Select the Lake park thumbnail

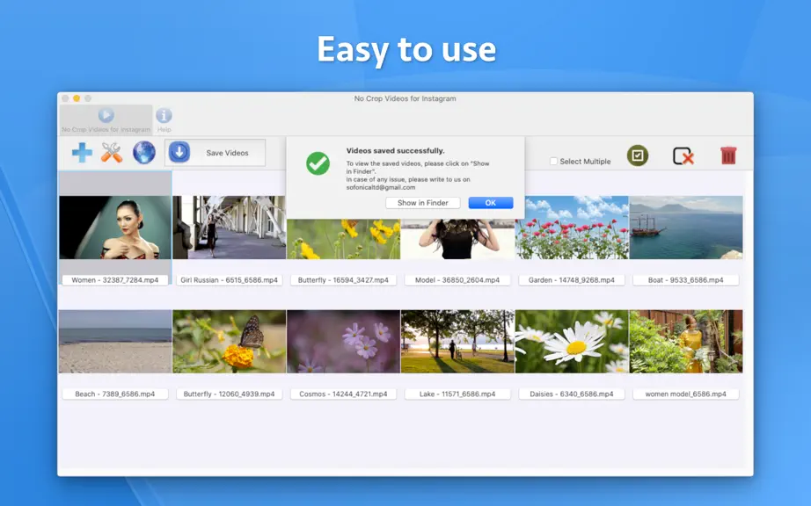click(457, 342)
